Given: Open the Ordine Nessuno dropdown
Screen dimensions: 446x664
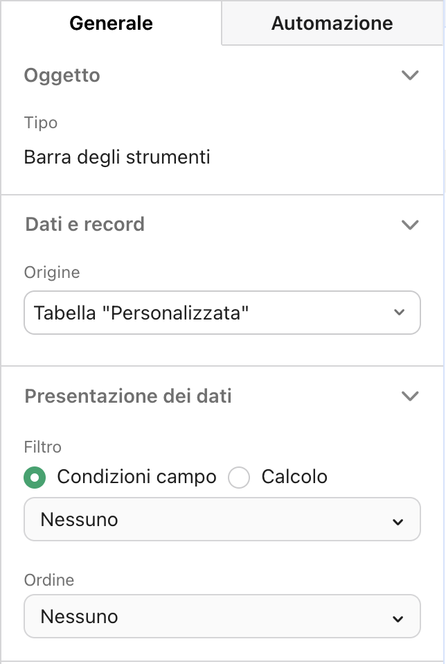Looking at the screenshot, I should tap(222, 616).
